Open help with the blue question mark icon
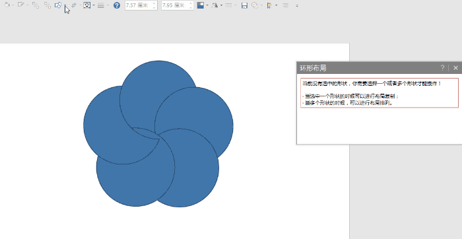 (117, 5)
